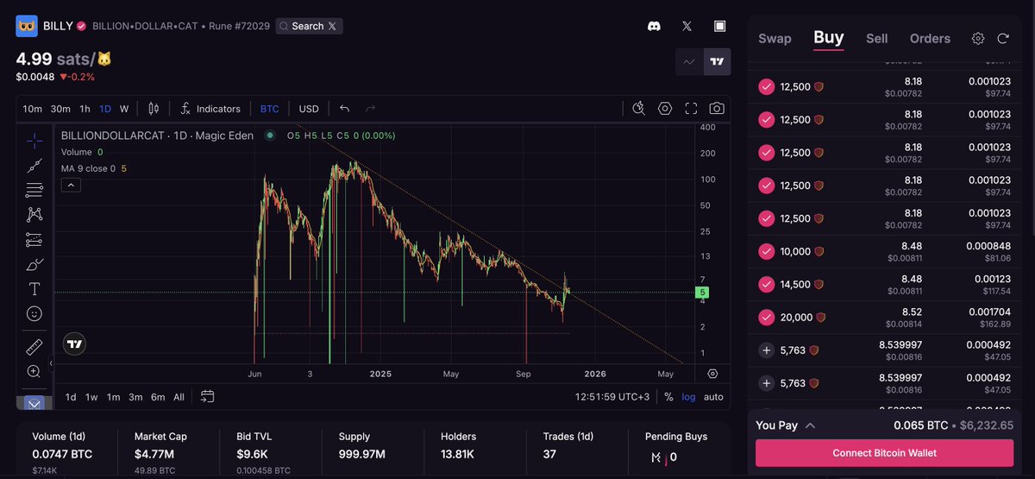Toggle the auto price scale

pyautogui.click(x=713, y=397)
